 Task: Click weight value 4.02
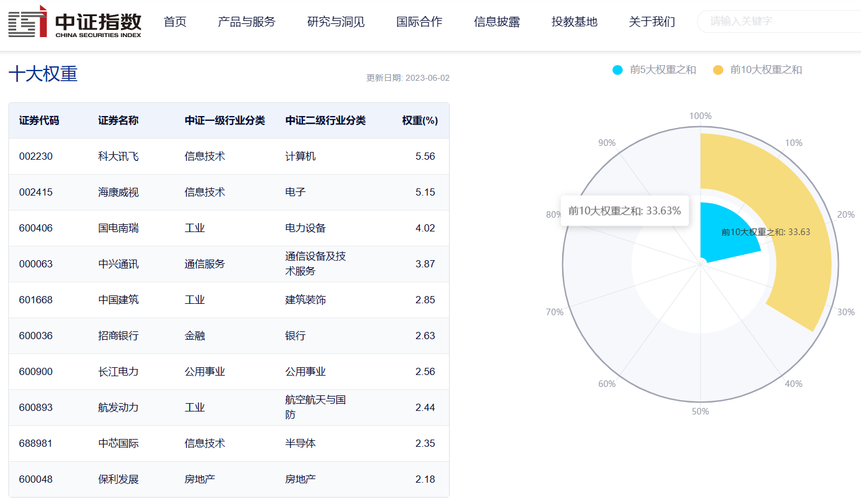pos(425,228)
